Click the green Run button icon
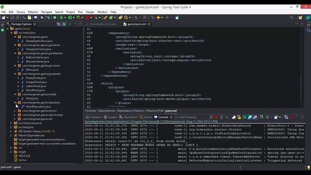311x175 pixels. coord(70,17)
